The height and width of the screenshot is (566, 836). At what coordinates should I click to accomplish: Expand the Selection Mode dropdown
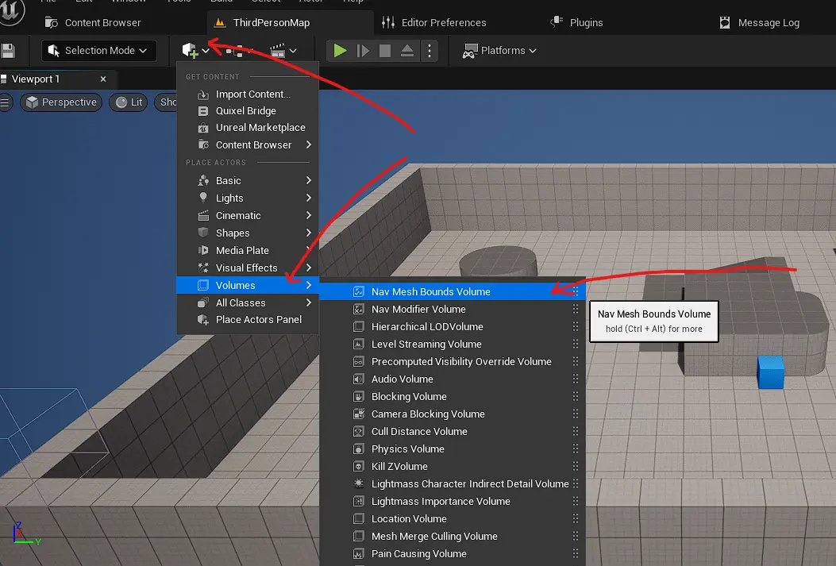click(x=98, y=50)
